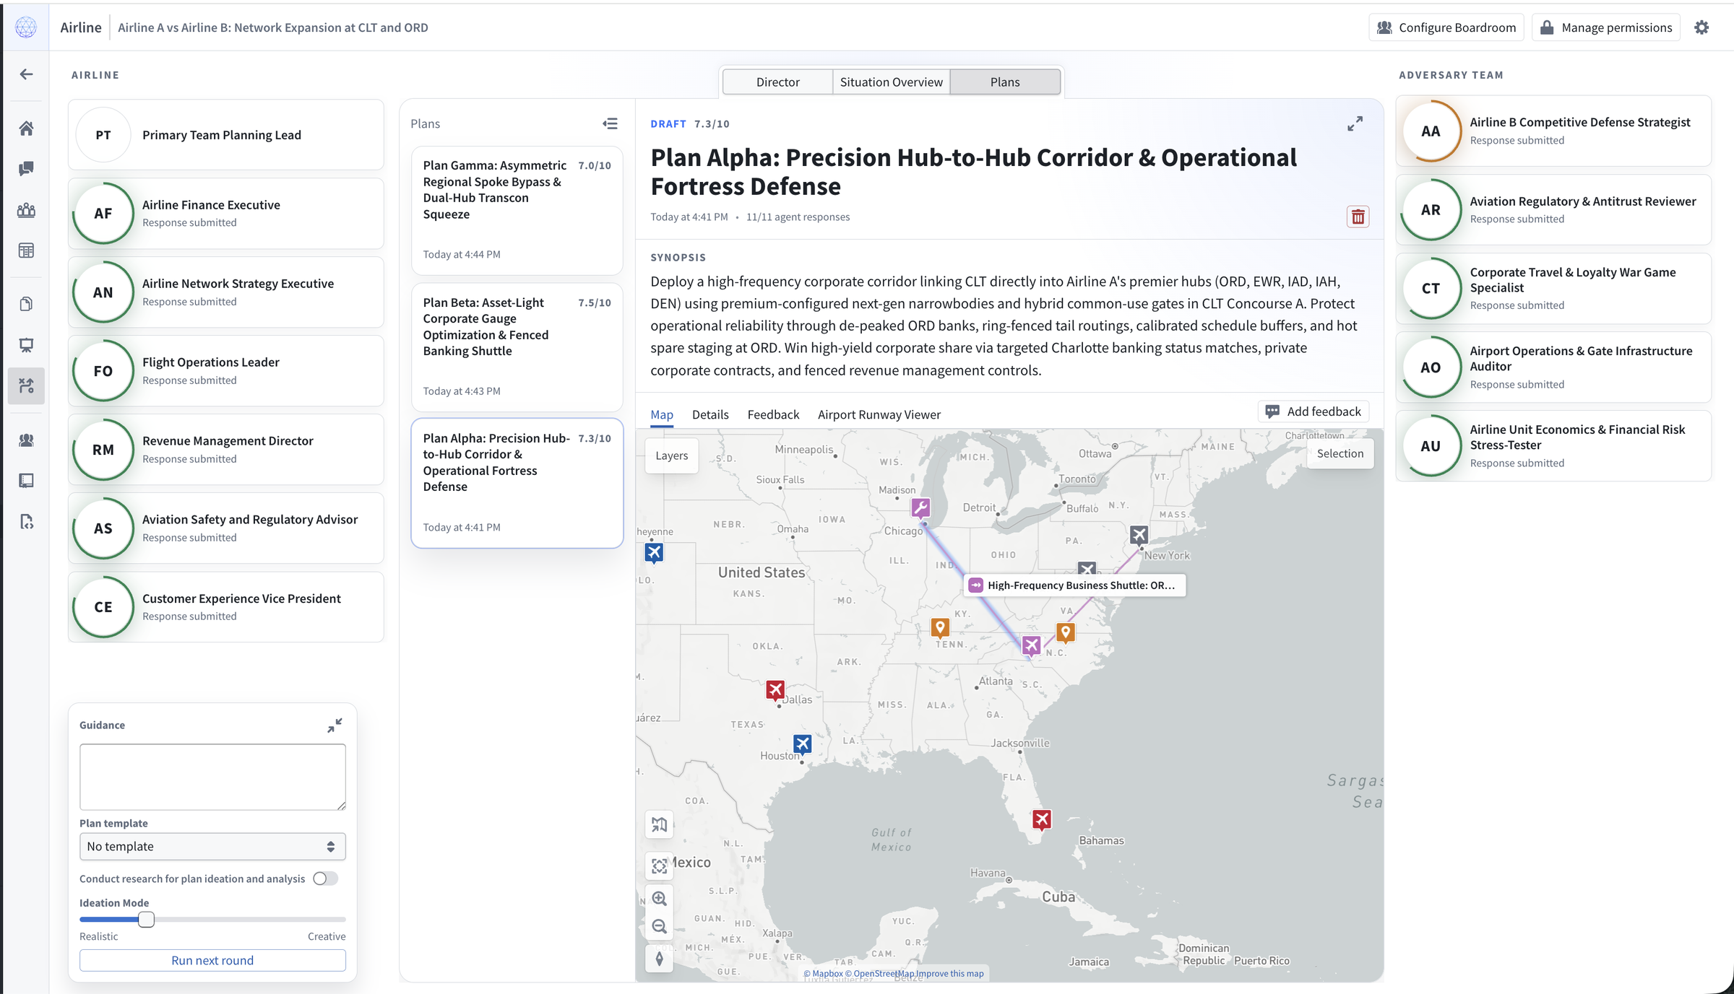The image size is (1734, 994).
Task: Open the Feedback tab
Action: (x=773, y=414)
